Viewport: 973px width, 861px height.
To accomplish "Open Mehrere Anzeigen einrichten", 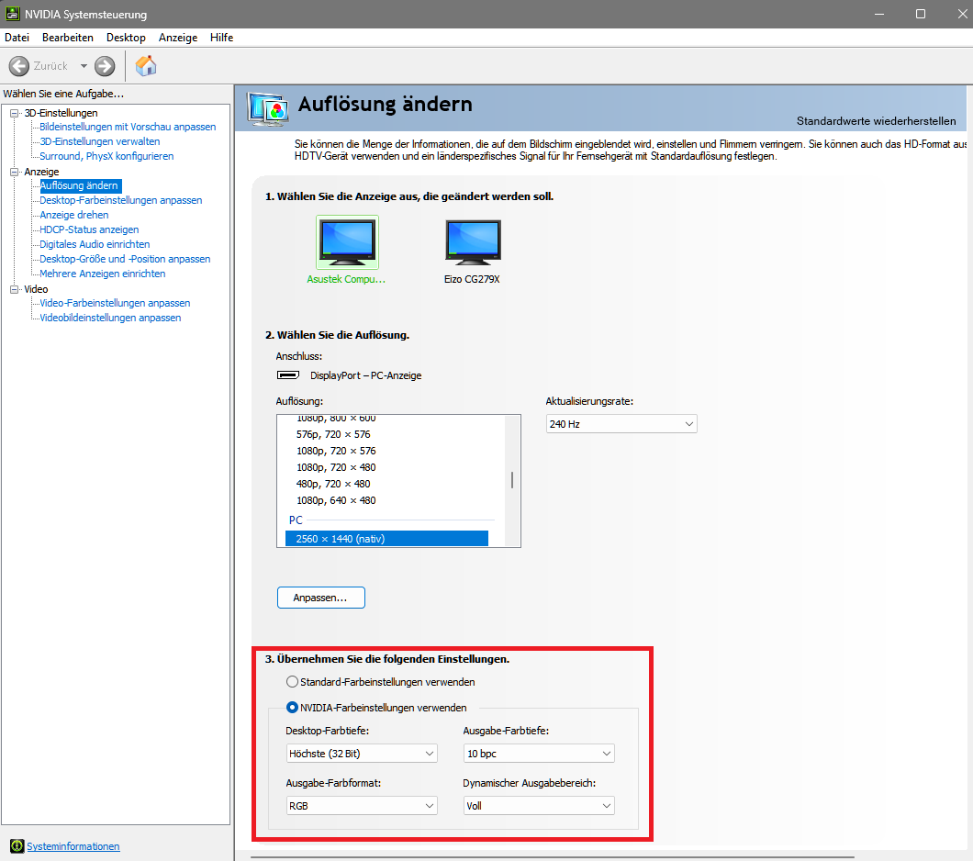I will (x=103, y=274).
